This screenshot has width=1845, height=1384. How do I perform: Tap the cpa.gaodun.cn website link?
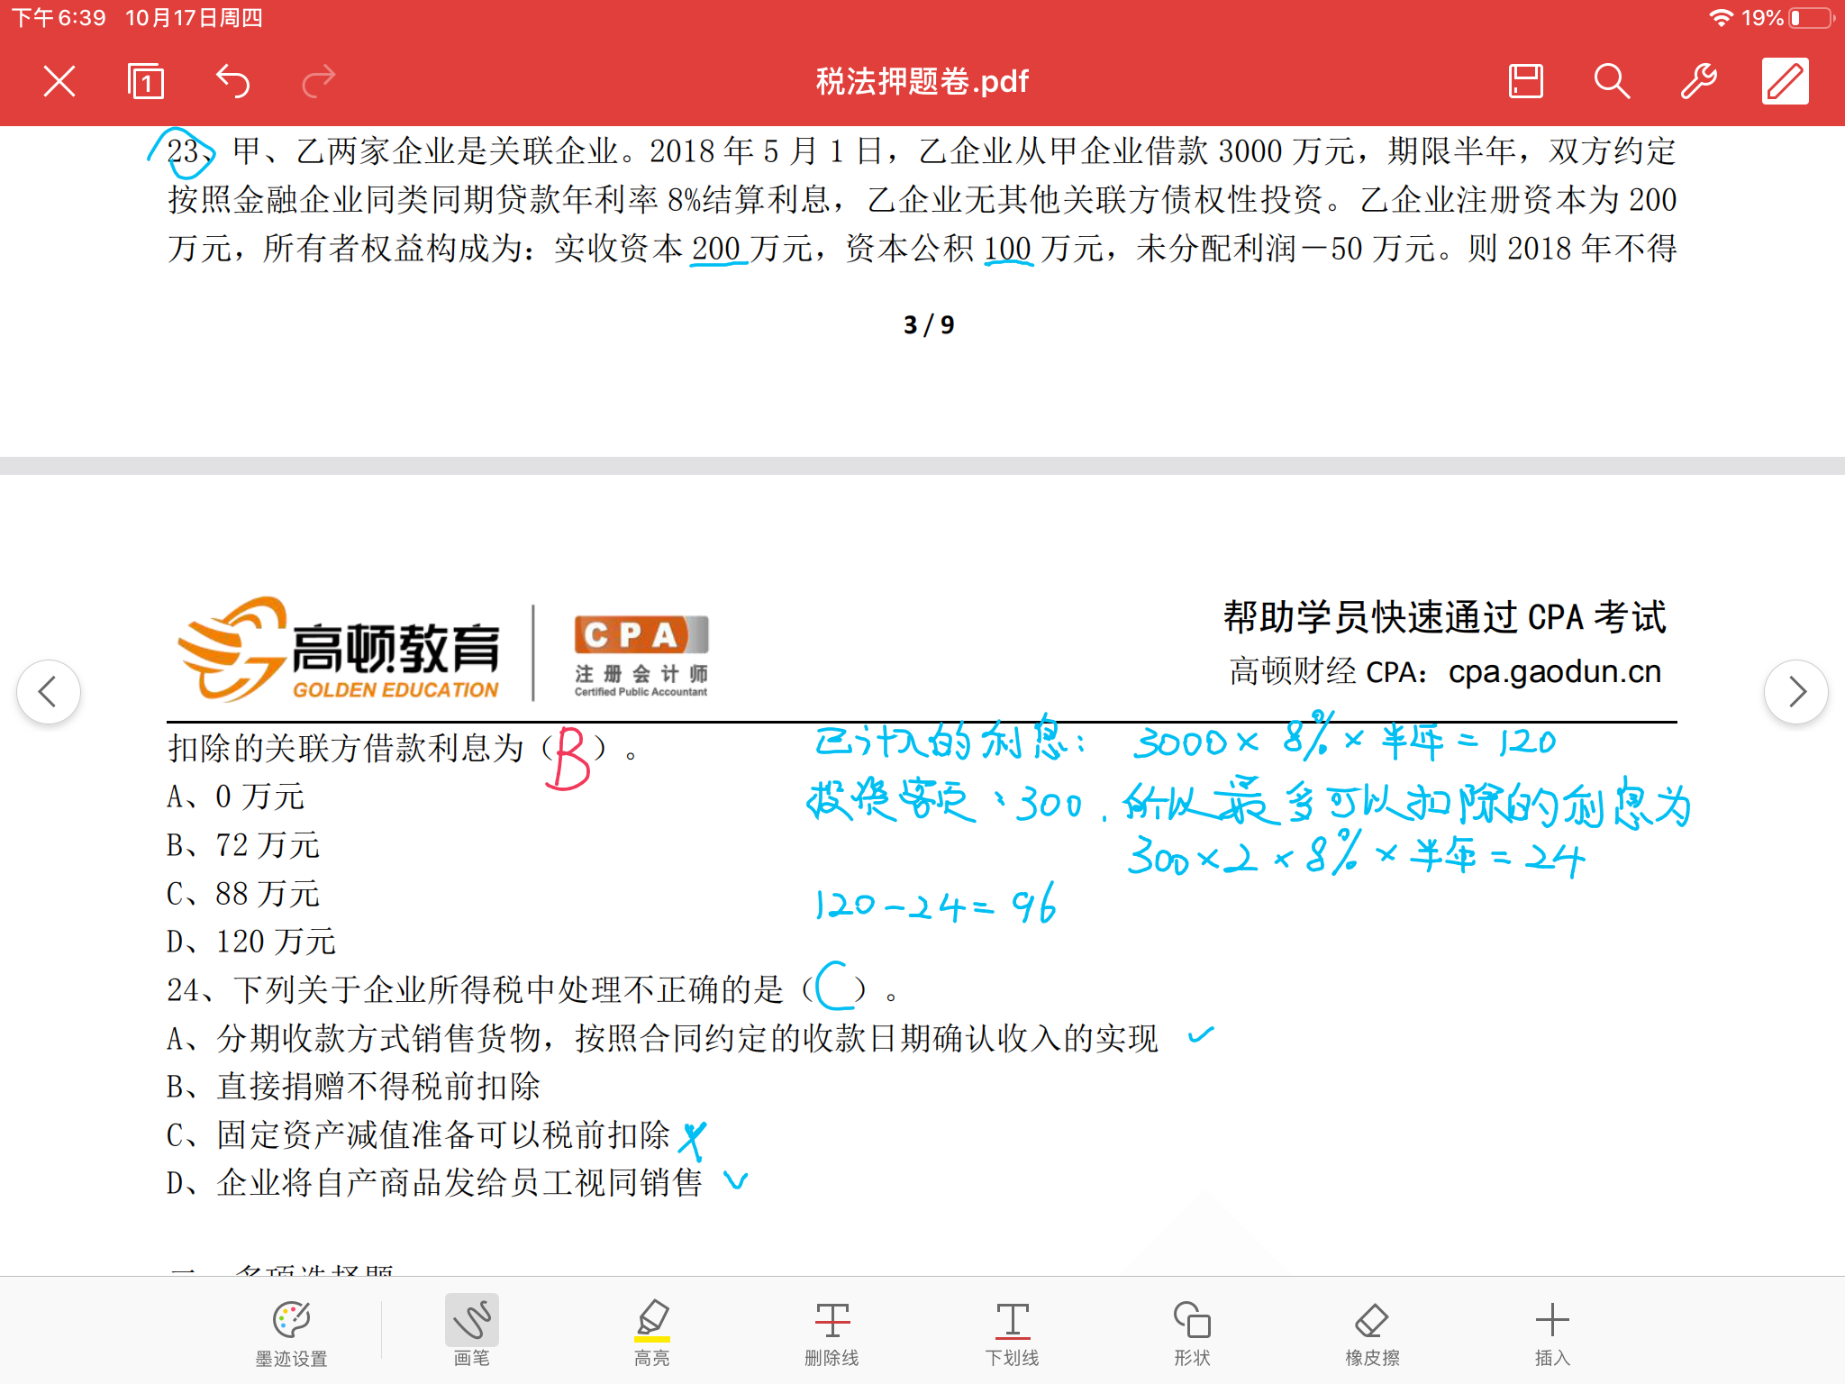point(1554,672)
